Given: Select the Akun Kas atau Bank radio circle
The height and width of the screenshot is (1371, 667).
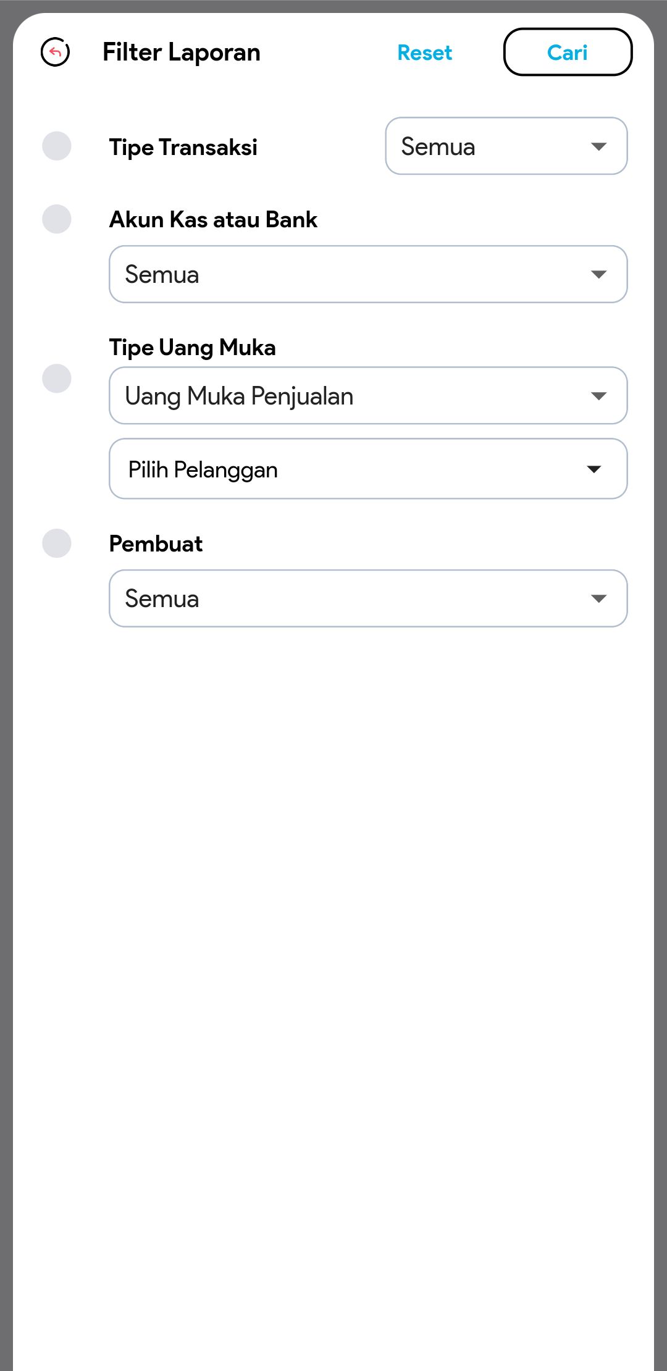Looking at the screenshot, I should pos(57,219).
